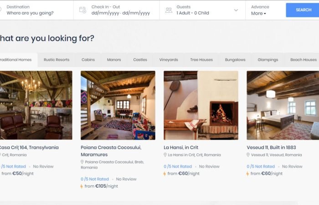Expand the Guests dropdown chevron
This screenshot has height=205, width=319.
pos(236,10)
